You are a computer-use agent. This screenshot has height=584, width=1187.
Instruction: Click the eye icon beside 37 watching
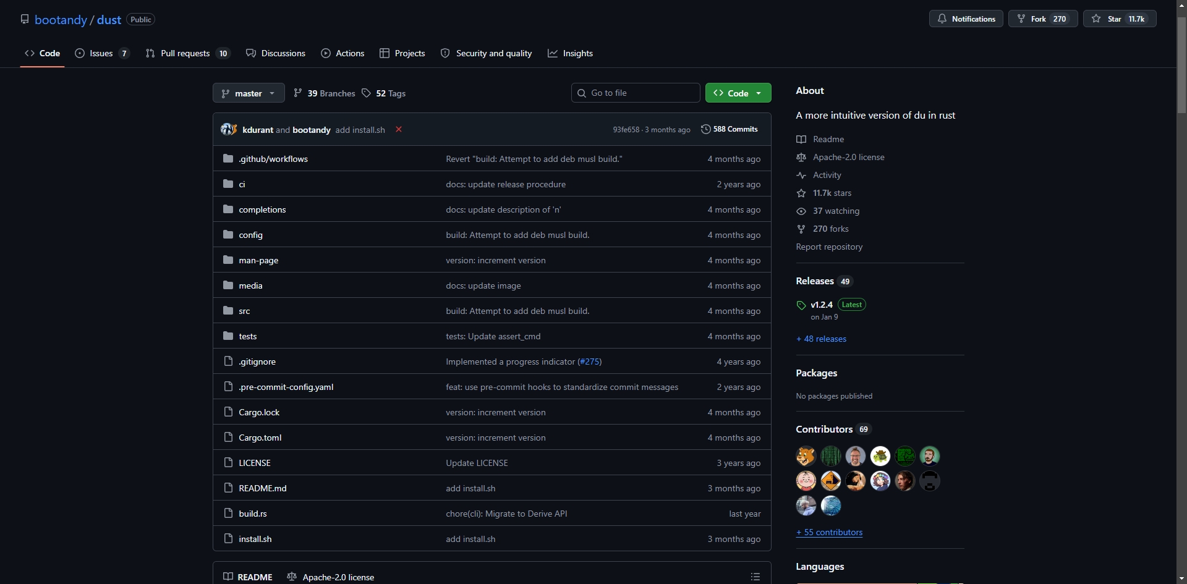[801, 211]
